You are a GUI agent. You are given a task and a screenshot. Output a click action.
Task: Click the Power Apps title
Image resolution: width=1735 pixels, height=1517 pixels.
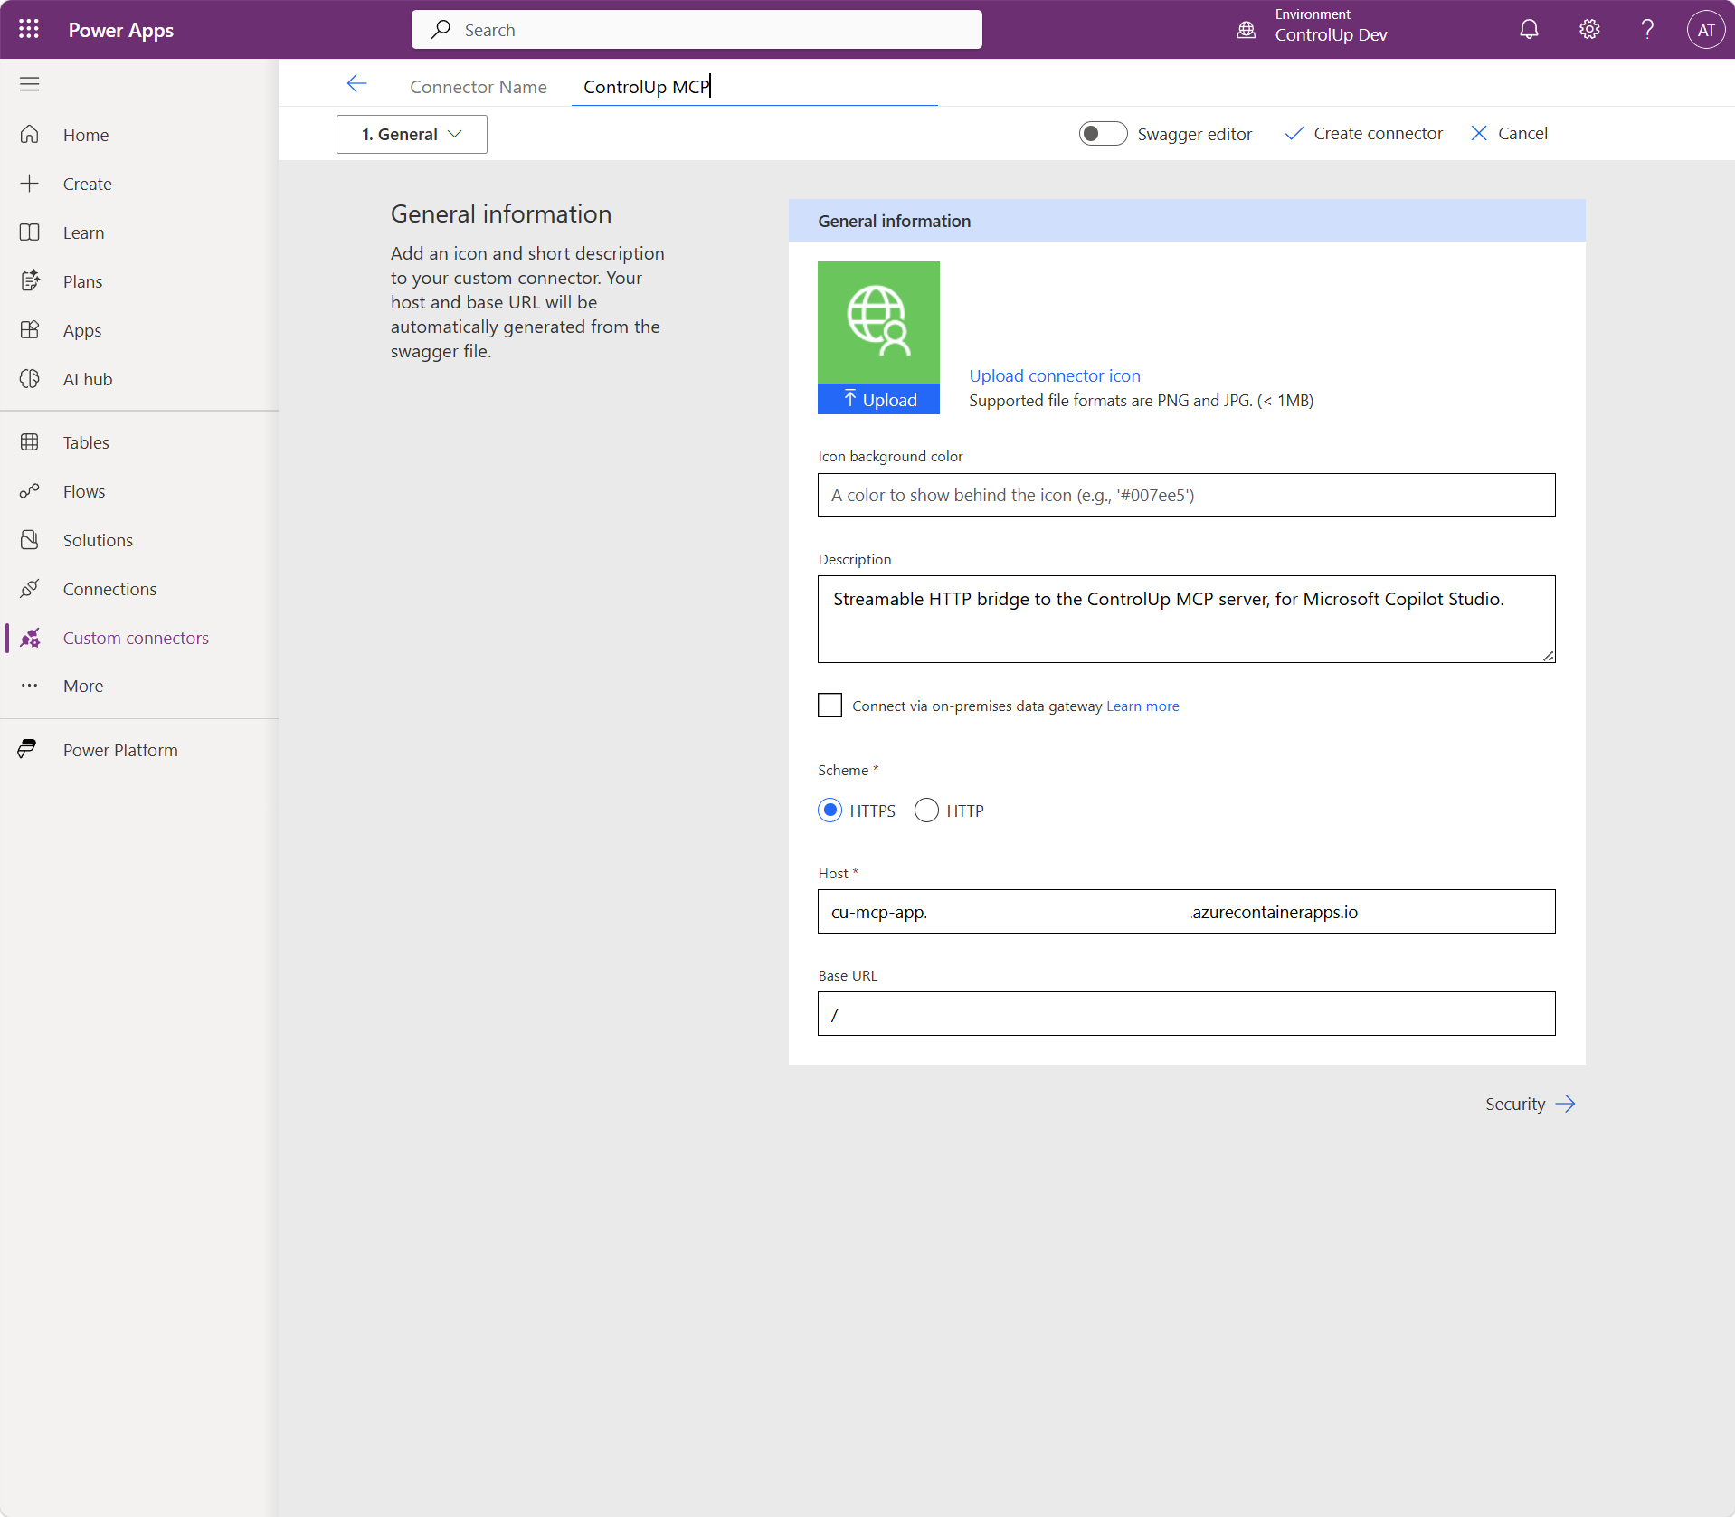[x=121, y=30]
